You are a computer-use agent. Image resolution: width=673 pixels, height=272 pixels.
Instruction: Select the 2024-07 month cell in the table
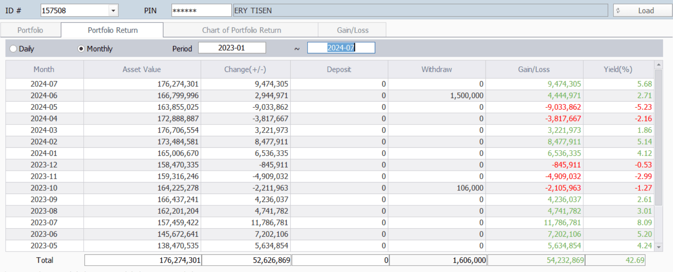point(44,84)
